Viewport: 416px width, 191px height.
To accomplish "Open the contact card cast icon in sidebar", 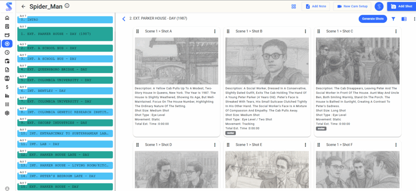I will pyautogui.click(x=7, y=78).
